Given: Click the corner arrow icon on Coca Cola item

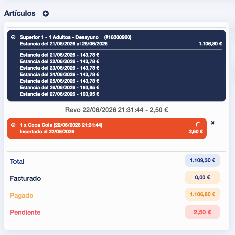Looking at the screenshot, I should click(198, 124).
